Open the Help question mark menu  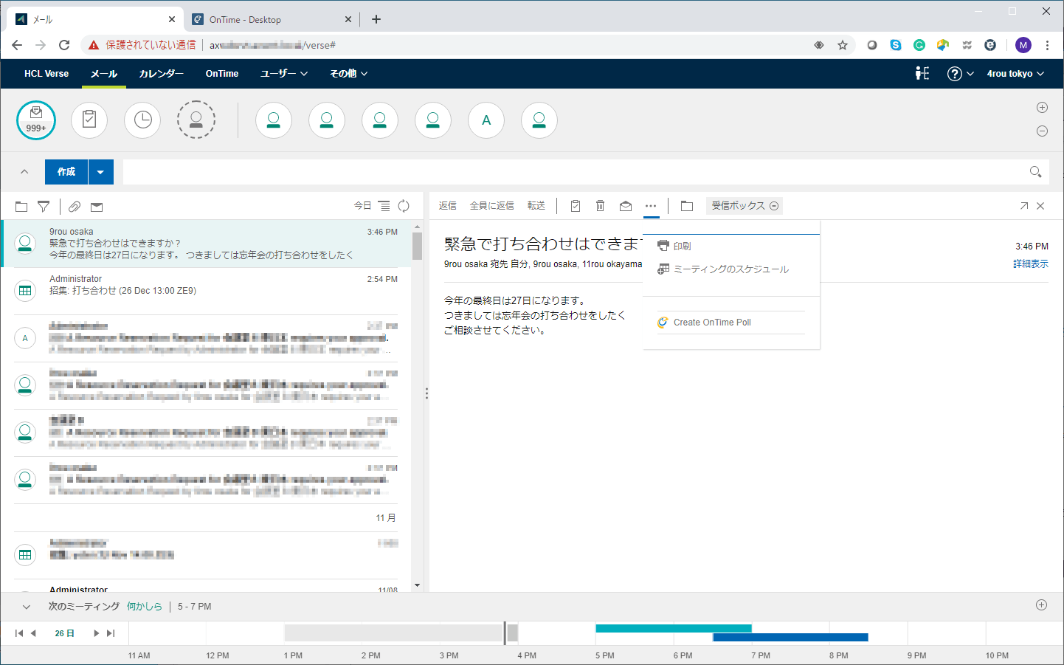coord(955,73)
